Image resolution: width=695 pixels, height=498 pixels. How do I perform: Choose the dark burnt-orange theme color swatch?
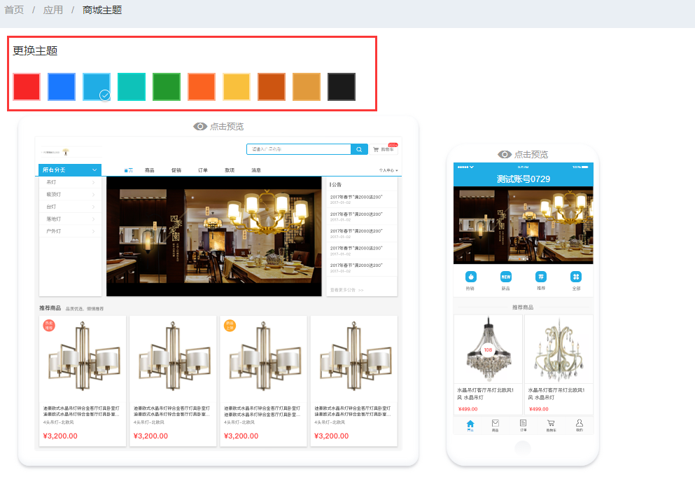(x=272, y=87)
